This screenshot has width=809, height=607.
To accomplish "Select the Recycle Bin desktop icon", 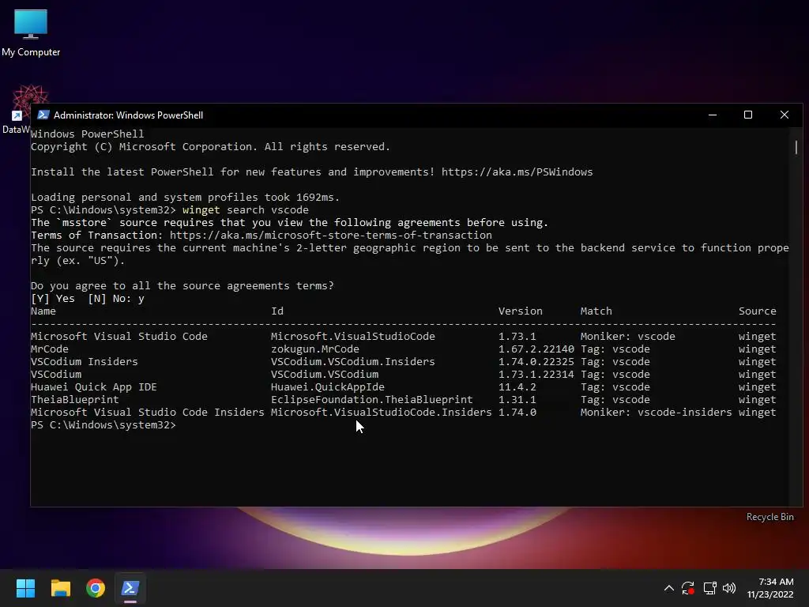I will coord(769,517).
